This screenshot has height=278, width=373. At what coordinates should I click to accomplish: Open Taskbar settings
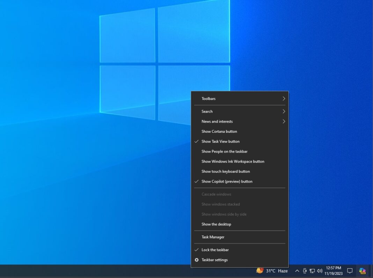pos(214,260)
